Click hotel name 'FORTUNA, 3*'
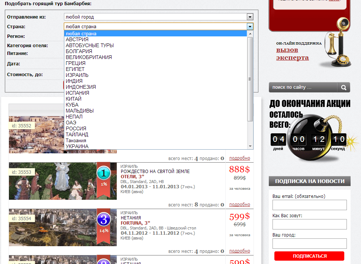361x264 pixels. (135, 223)
